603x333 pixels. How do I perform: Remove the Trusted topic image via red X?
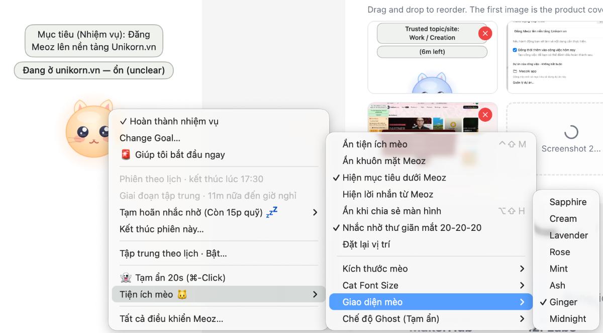484,34
